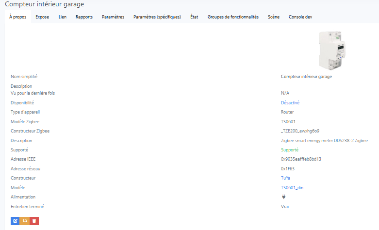Click the Modèle Zigbee label

pos(25,122)
